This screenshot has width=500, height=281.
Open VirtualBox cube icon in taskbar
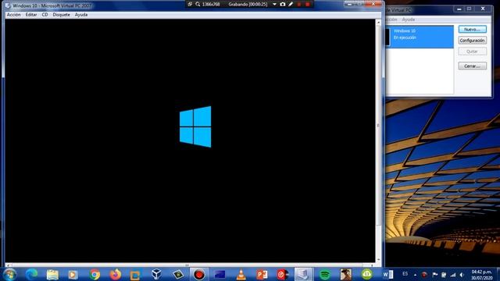pos(156,274)
